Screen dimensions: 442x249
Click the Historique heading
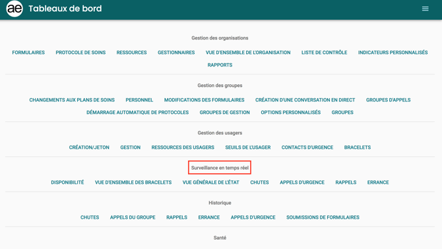[220, 203]
